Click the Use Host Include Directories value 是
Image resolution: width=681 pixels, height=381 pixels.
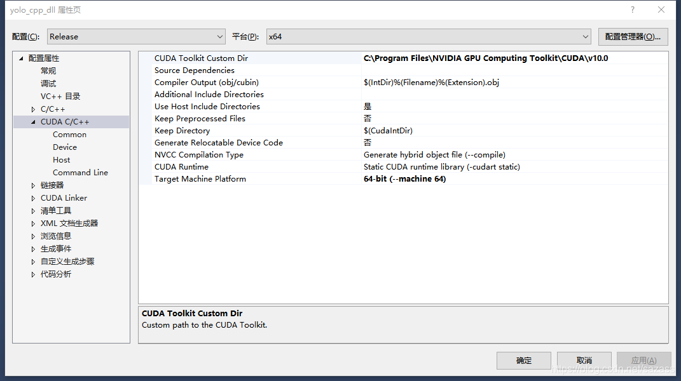click(367, 106)
